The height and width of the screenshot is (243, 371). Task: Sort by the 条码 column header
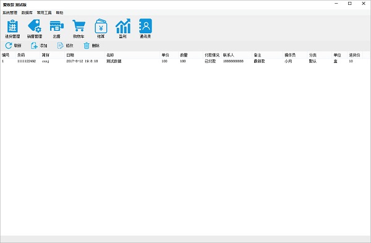pos(28,55)
